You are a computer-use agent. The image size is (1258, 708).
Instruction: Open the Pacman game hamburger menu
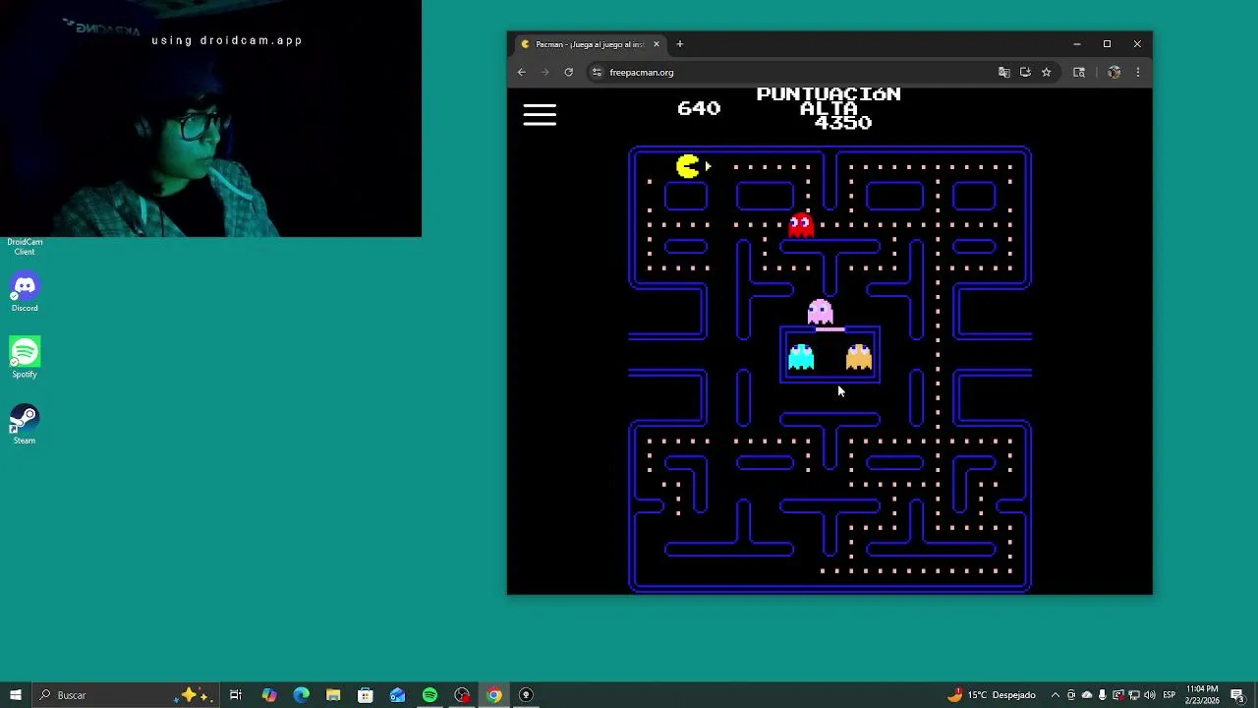coord(540,115)
